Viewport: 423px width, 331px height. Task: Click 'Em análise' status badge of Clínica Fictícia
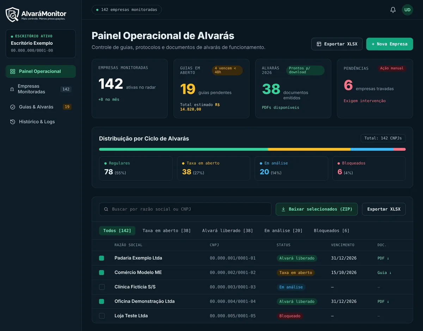point(291,287)
